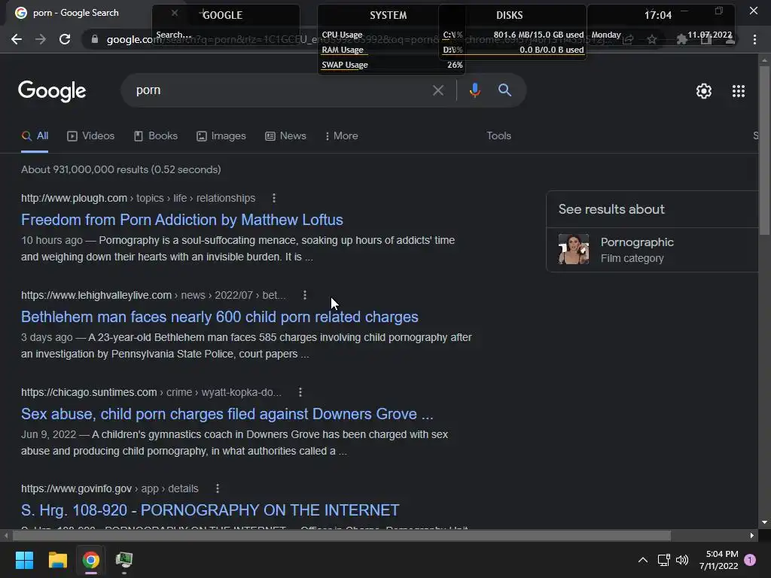Open Bethlehem man faces charges news link

219,317
